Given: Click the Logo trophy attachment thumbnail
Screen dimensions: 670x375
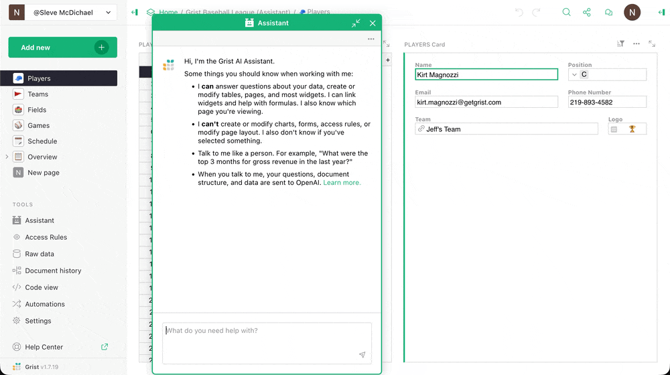Looking at the screenshot, I should [x=632, y=129].
